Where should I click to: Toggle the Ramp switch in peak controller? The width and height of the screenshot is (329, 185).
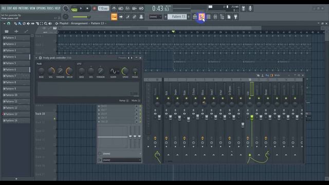127,101
